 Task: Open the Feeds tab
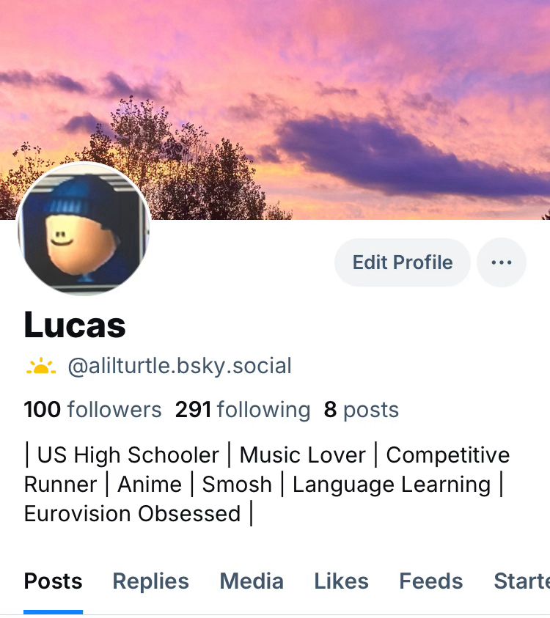coord(431,581)
